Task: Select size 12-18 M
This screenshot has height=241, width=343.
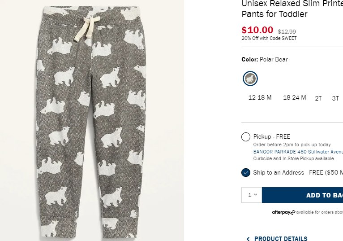Action: pos(260,98)
